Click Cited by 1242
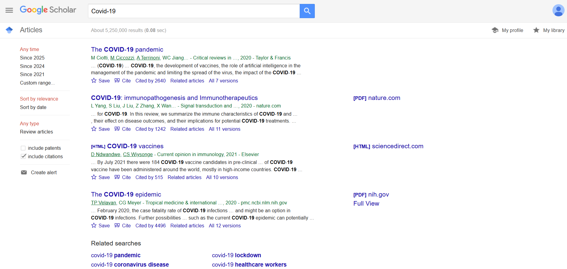Screen dimensions: 567x269 pos(151,129)
